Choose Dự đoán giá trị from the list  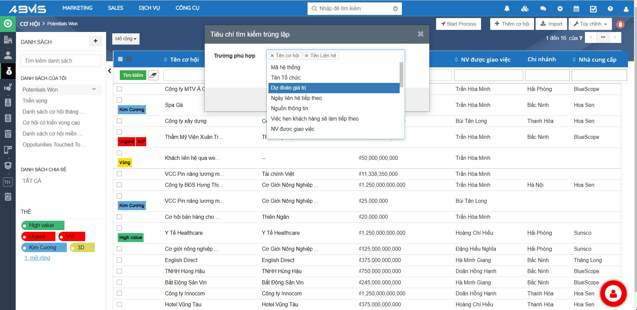334,88
